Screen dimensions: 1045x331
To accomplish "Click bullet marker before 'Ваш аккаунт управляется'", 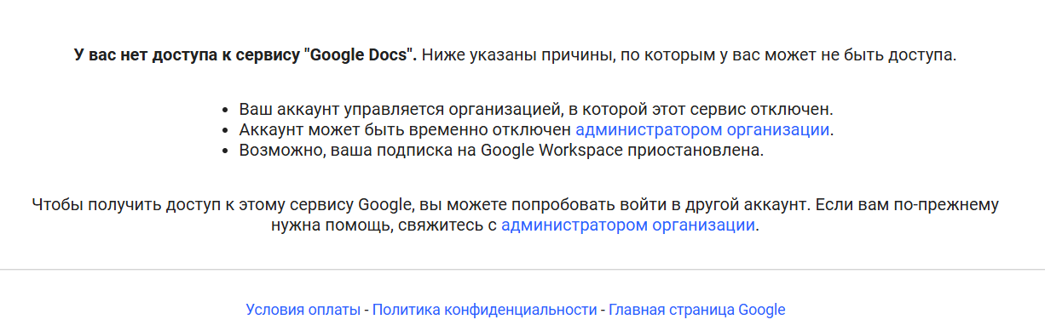I will [x=225, y=111].
